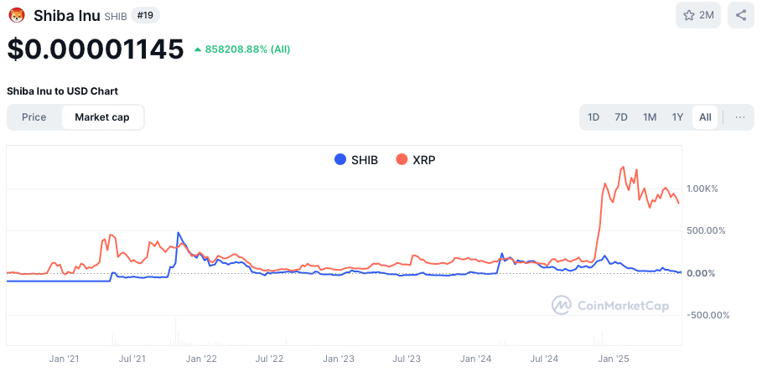Click the #19 rank badge
This screenshot has width=762, height=372.
tap(145, 15)
